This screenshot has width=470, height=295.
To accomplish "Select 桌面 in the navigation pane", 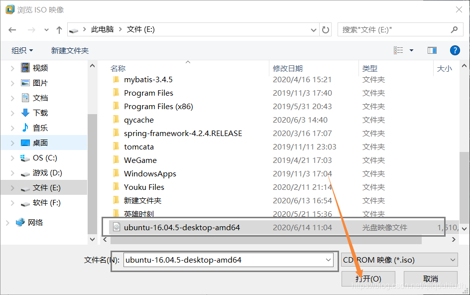I will (40, 143).
